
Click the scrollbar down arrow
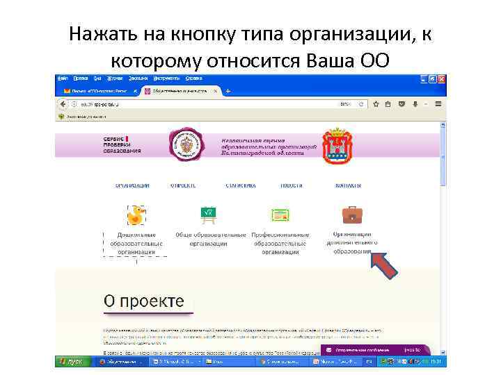(443, 352)
